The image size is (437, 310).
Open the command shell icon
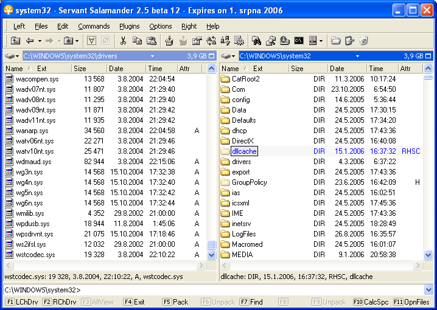[299, 41]
